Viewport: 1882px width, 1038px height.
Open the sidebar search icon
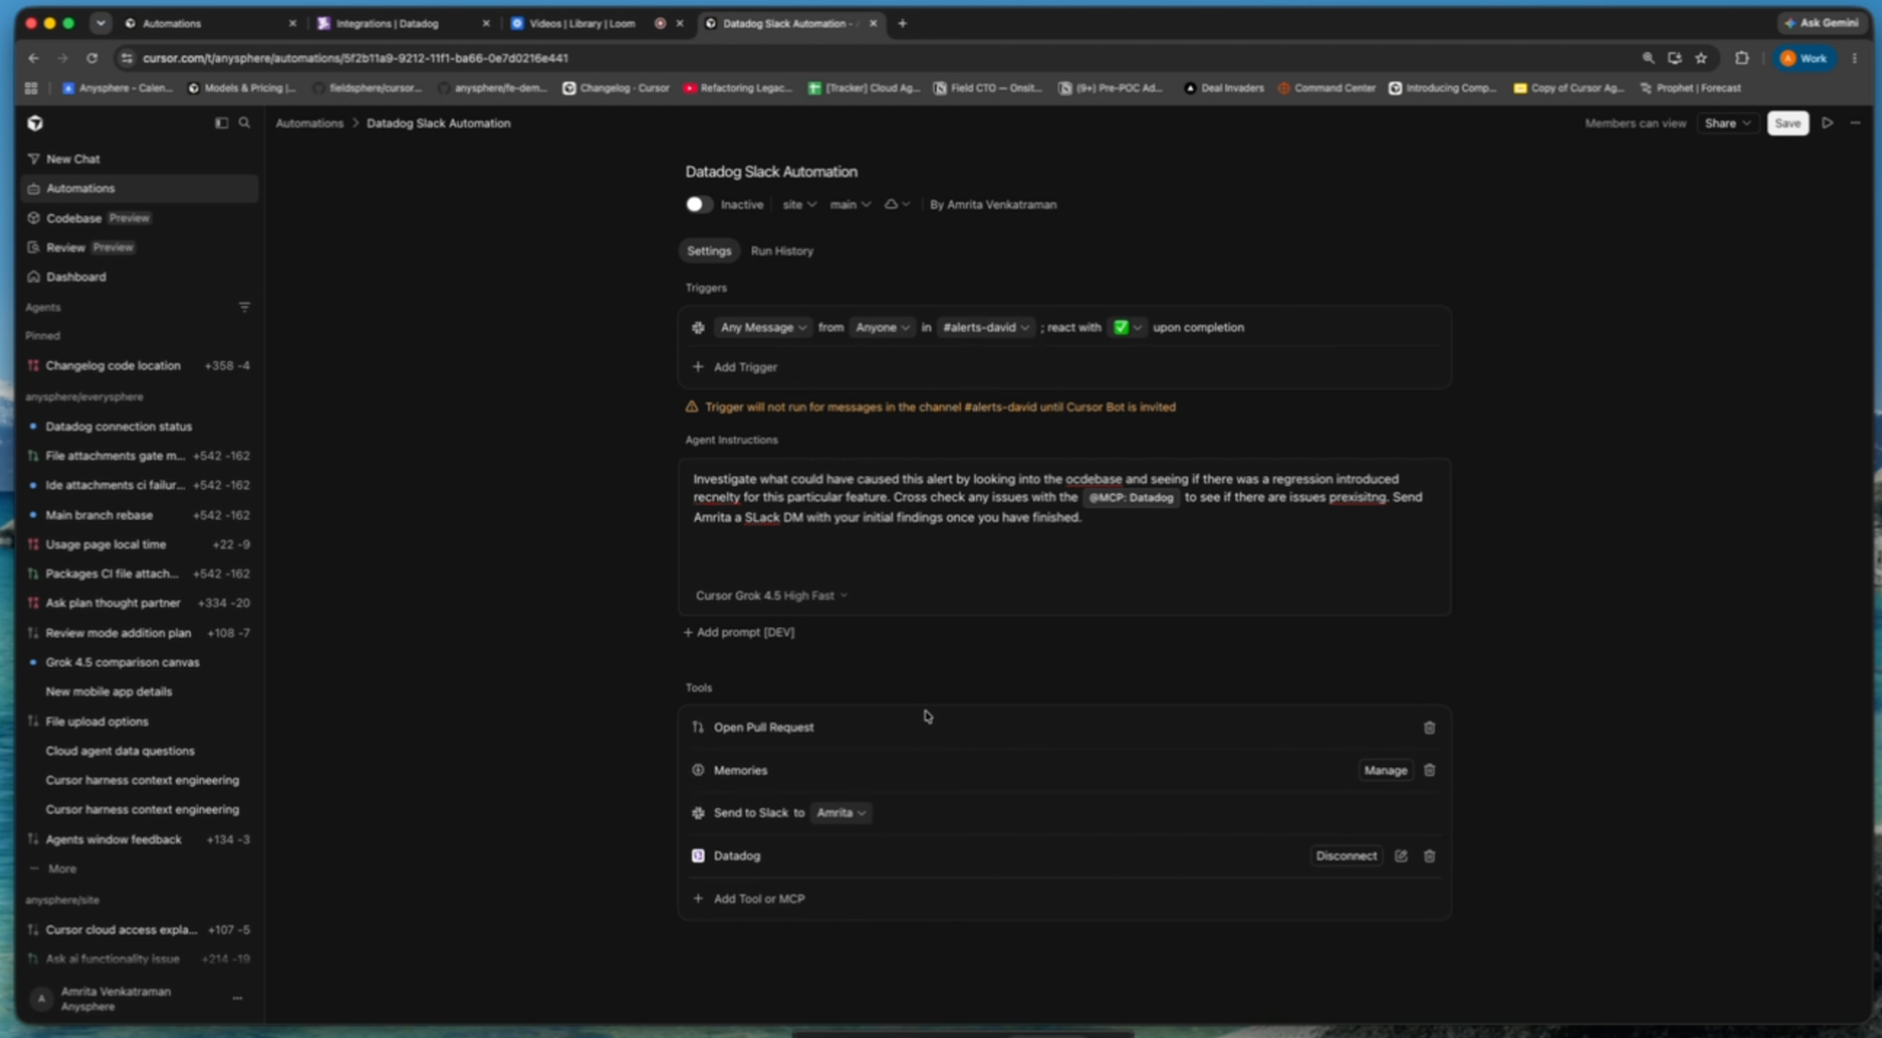[x=244, y=123]
